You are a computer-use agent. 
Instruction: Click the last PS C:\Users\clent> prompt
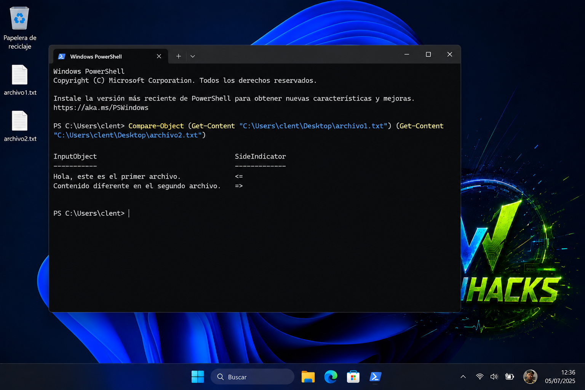pyautogui.click(x=89, y=213)
